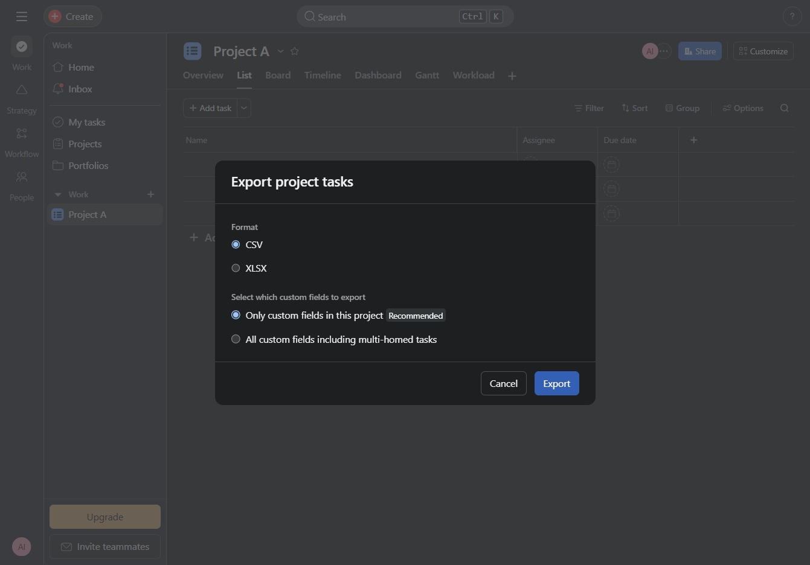Open the Sort control

635,108
